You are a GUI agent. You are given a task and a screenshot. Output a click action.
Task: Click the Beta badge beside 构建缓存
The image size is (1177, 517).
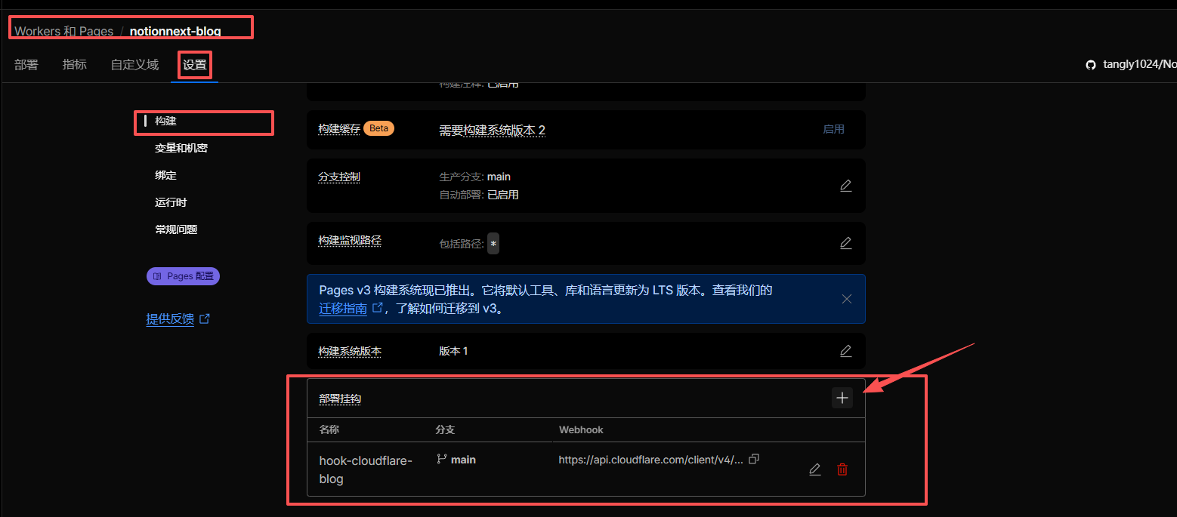379,128
